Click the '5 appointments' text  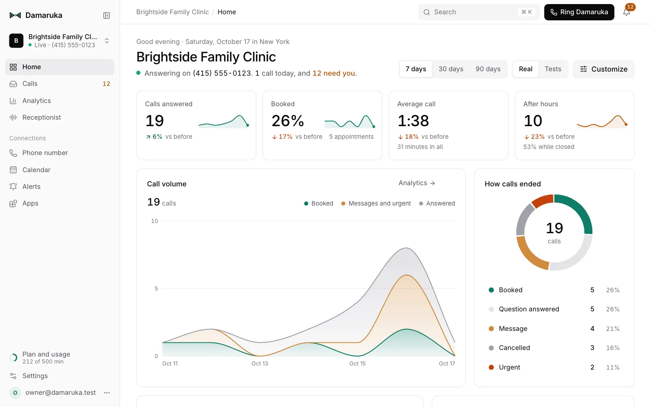(x=351, y=137)
